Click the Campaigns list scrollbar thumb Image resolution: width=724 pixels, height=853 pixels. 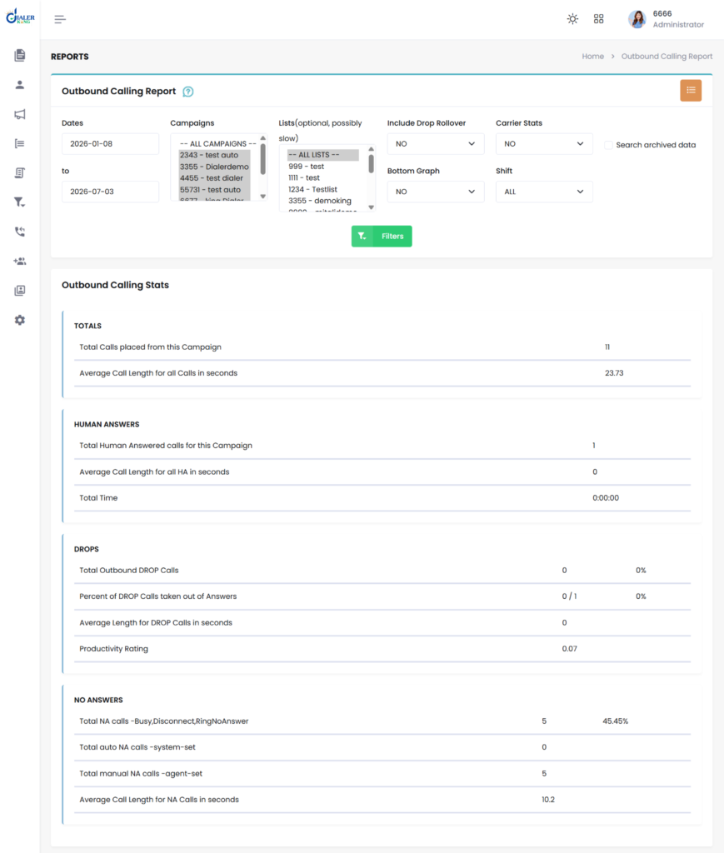262,159
